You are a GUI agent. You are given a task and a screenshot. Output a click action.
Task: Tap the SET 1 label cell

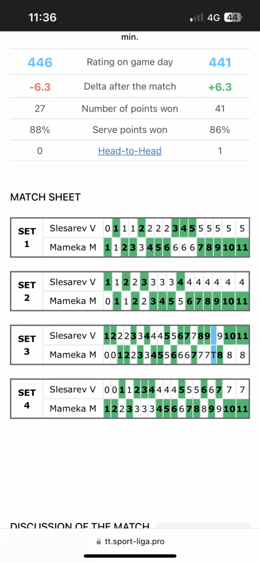click(x=27, y=238)
